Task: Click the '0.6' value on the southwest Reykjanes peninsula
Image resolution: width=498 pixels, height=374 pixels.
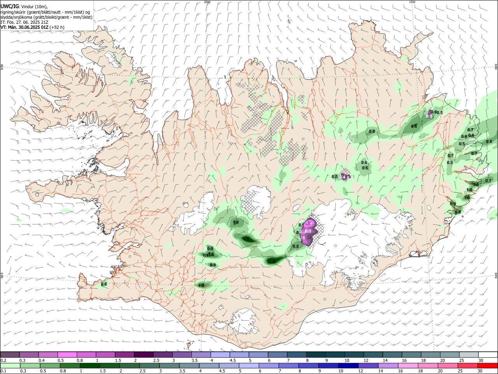Action: click(104, 284)
